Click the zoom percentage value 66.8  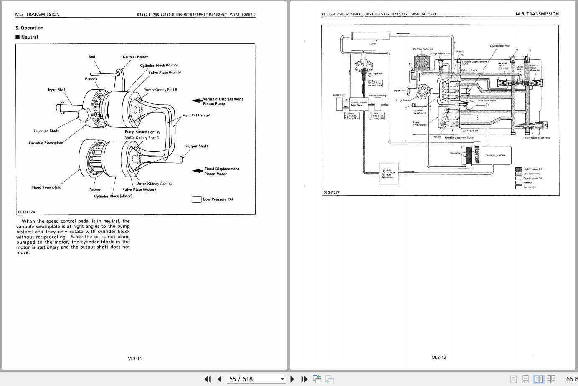[x=572, y=379]
